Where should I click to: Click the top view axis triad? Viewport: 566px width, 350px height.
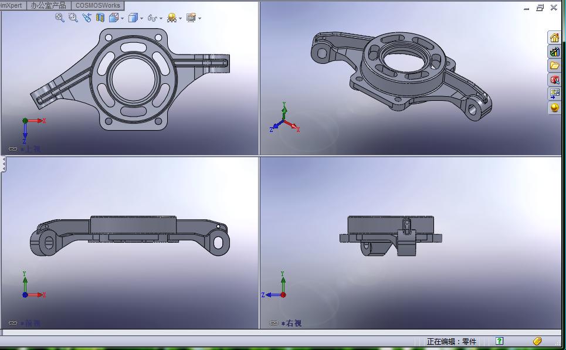point(33,131)
